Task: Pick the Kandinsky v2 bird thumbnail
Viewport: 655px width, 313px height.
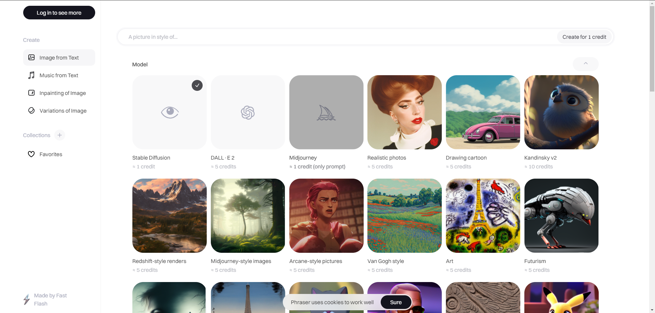Action: coord(561,112)
